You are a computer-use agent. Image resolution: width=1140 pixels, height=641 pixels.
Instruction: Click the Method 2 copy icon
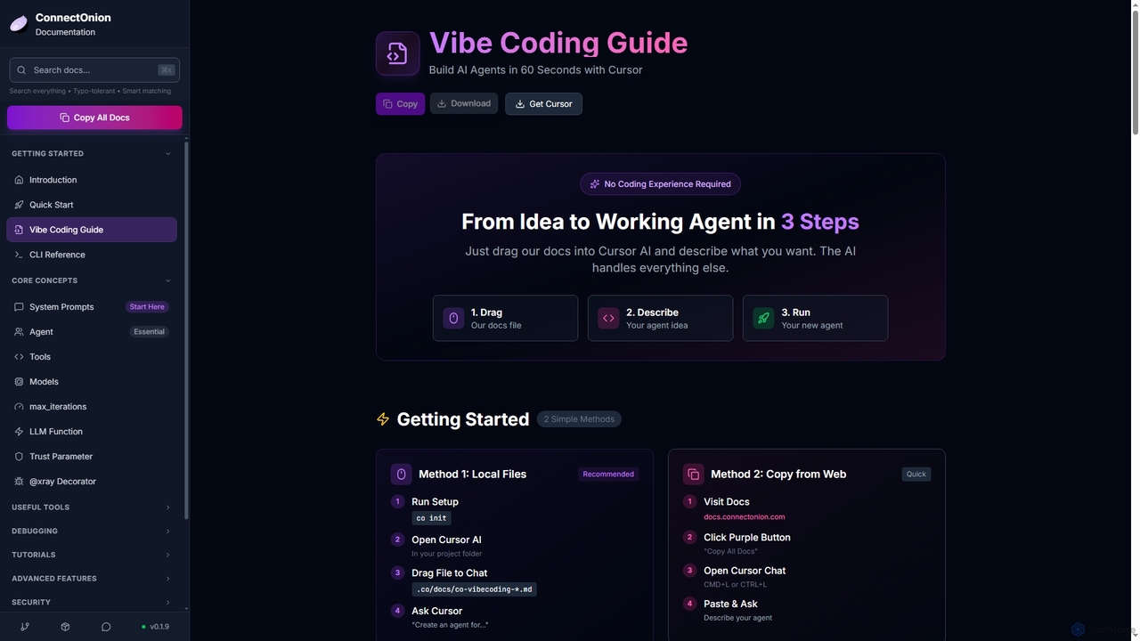coord(693,475)
